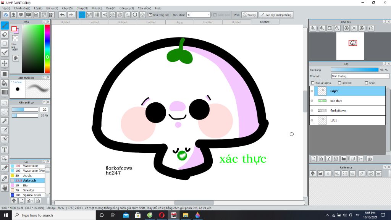
Task: Open File Explorer from taskbar
Action: (186, 215)
